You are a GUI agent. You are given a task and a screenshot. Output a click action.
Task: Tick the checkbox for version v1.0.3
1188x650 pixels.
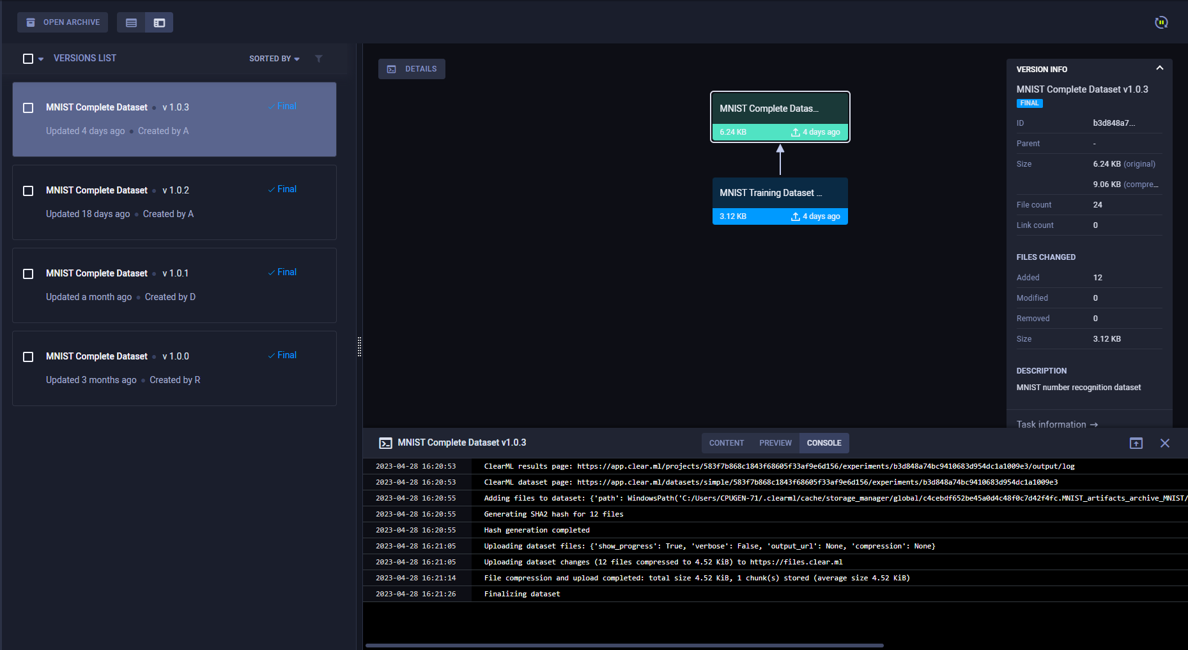pos(28,108)
